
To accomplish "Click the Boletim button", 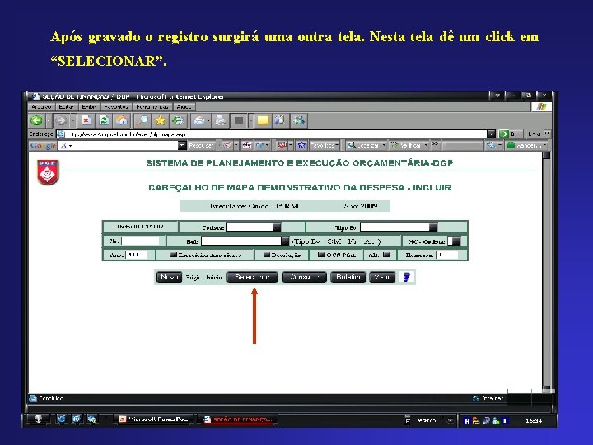I will click(x=348, y=277).
